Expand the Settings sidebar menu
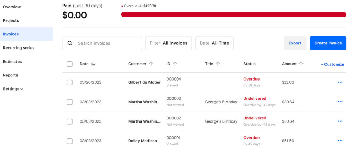The height and width of the screenshot is (148, 352). (x=13, y=89)
